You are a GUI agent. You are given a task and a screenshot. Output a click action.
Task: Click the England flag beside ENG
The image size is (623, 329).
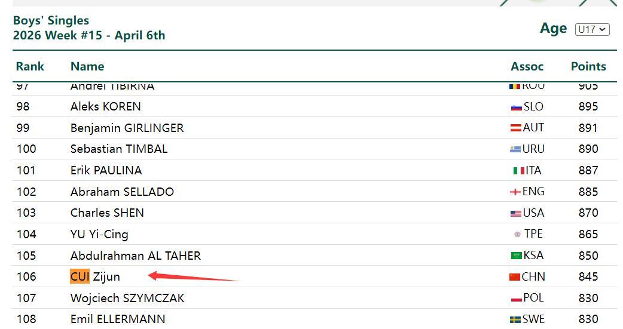click(515, 192)
